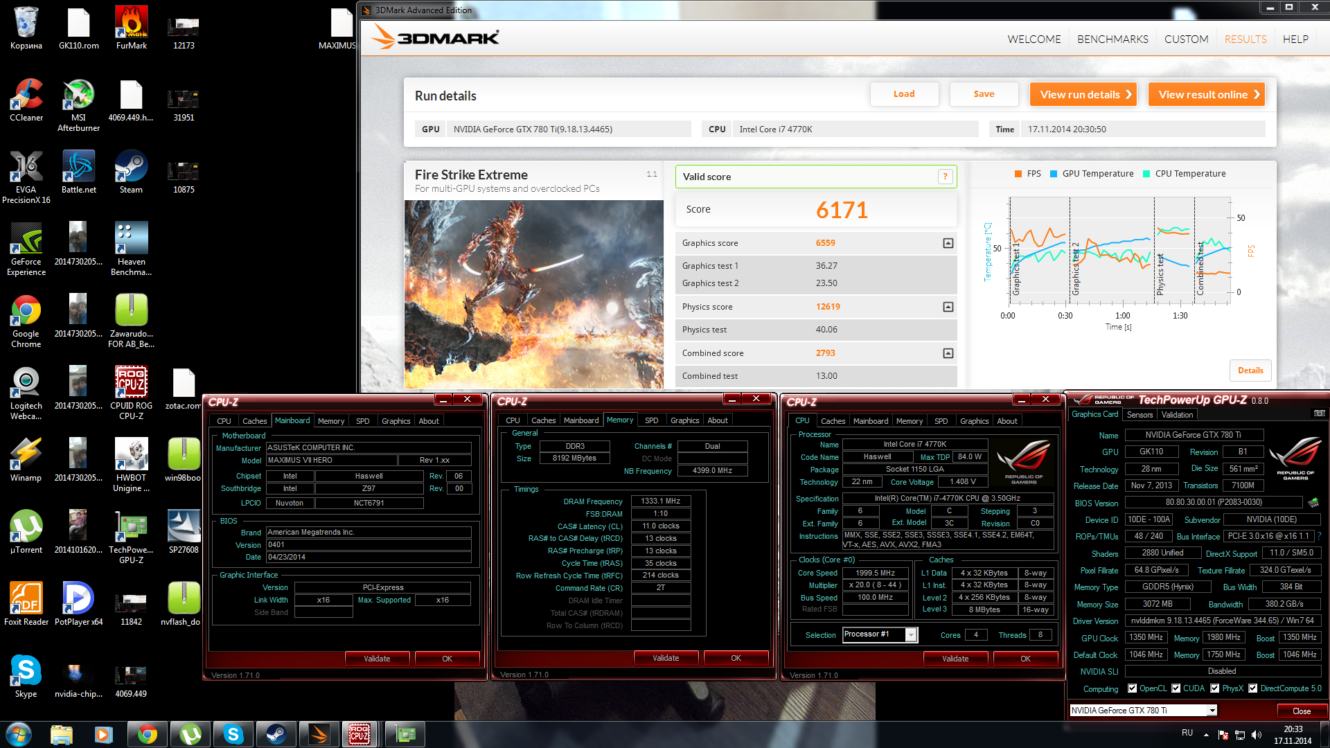
Task: Open CCleaner desktop shortcut
Action: (x=26, y=100)
